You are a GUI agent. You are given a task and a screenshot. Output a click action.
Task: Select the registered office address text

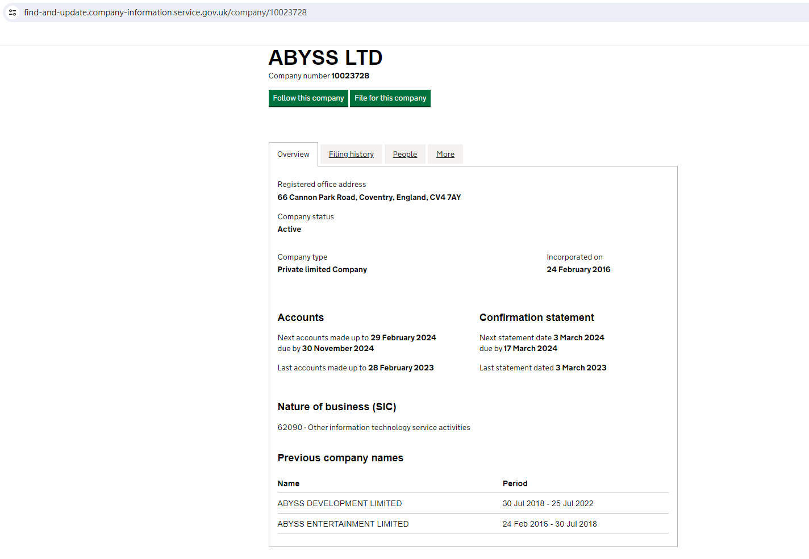tap(369, 197)
